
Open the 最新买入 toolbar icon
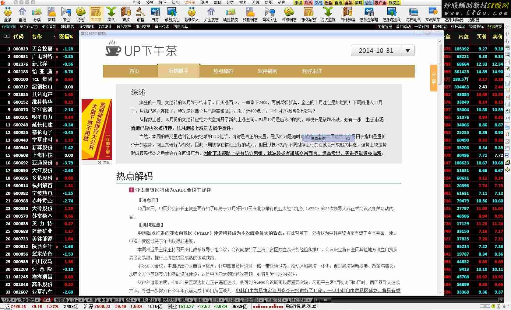(192, 14)
